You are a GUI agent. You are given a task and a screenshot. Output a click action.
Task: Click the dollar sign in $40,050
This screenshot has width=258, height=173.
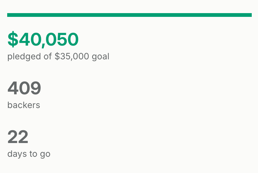pos(13,40)
